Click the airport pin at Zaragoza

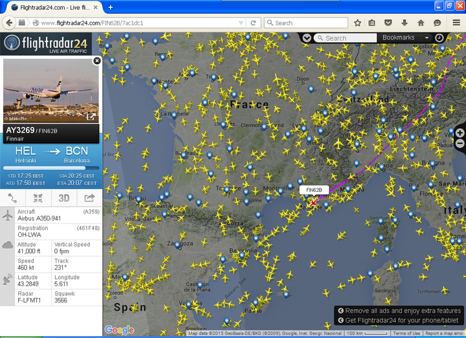click(x=177, y=245)
